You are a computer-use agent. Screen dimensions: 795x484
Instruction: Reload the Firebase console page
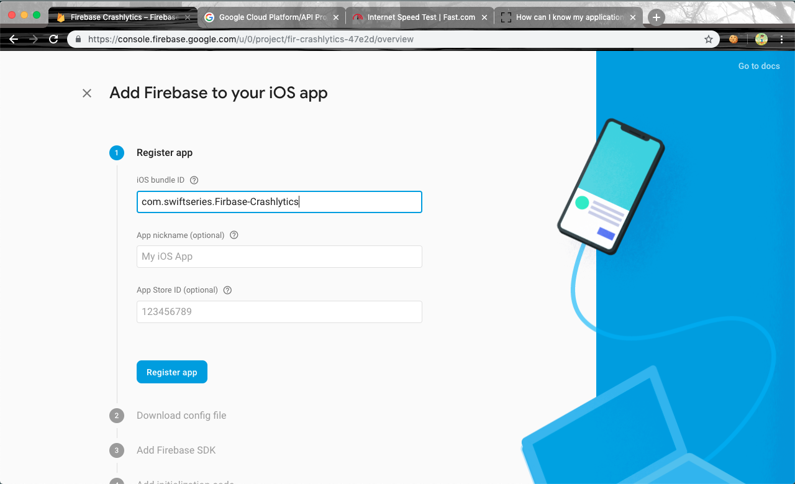click(x=53, y=39)
